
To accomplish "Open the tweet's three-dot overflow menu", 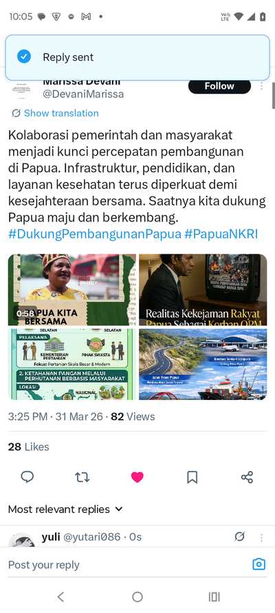I will click(x=261, y=86).
